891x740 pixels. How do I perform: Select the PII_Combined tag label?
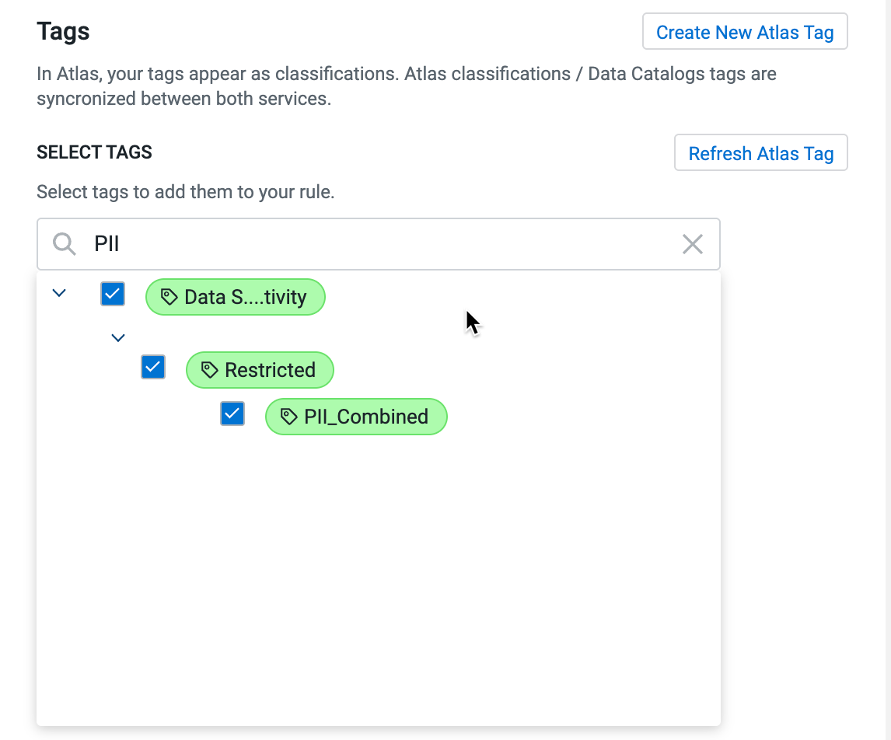(x=365, y=417)
